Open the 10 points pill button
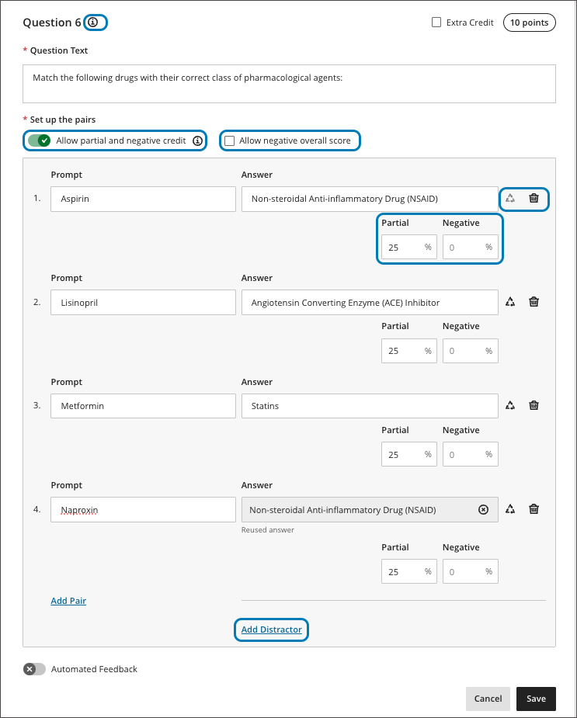Screen dimensions: 577x718 [x=530, y=23]
